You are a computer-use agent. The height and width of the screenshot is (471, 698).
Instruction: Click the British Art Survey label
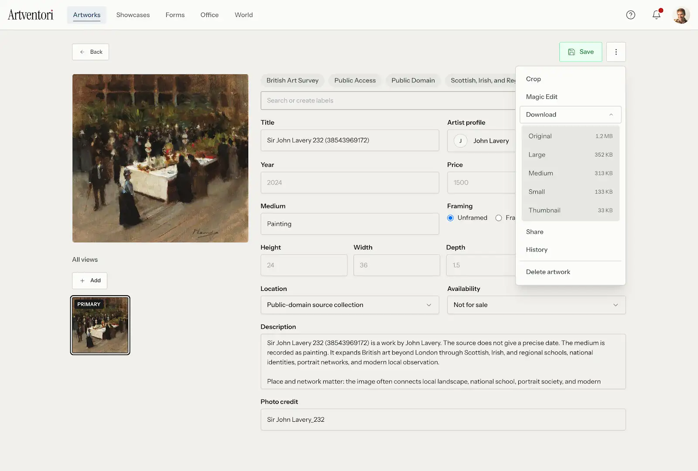click(292, 81)
